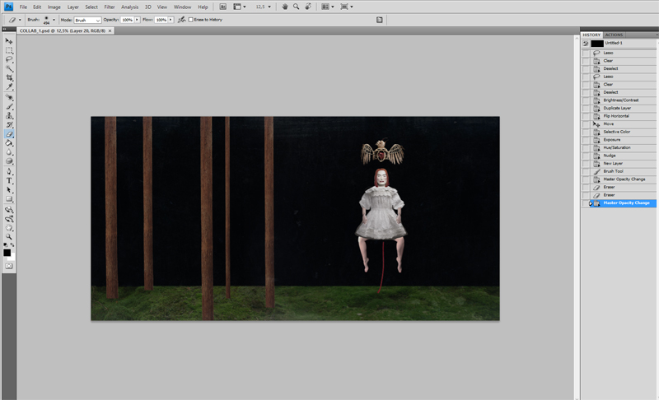659x400 pixels.
Task: Switch to the Actions panel tab
Action: click(615, 35)
